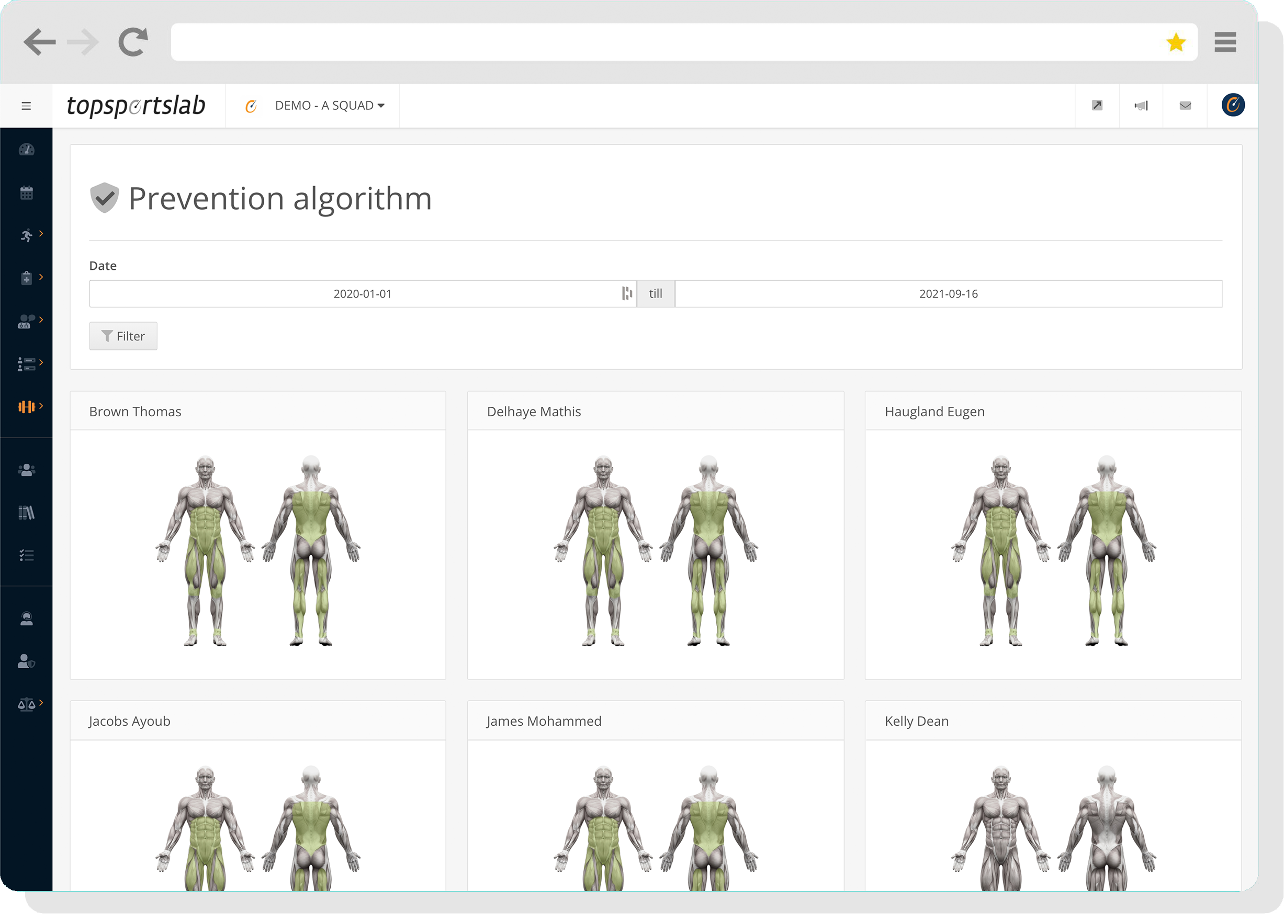Click the icon inside the start date field
The width and height of the screenshot is (1284, 914).
click(x=627, y=293)
